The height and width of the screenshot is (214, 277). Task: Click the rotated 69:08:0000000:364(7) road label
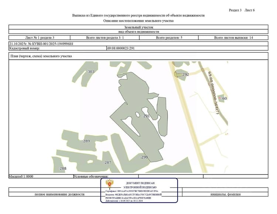pyautogui.click(x=214, y=93)
